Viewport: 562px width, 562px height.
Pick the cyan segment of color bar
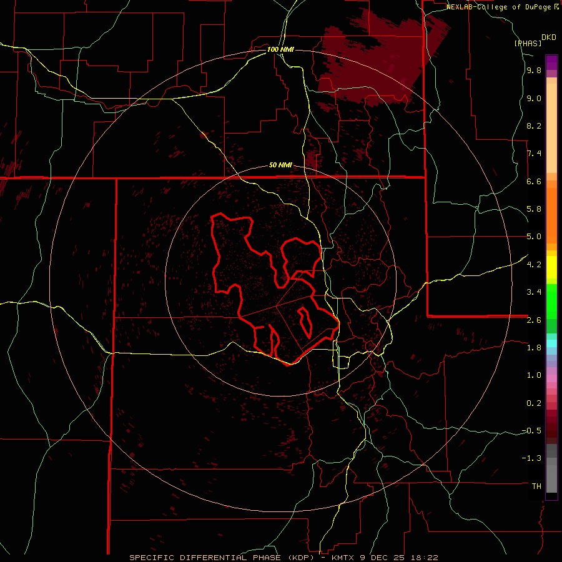551,343
